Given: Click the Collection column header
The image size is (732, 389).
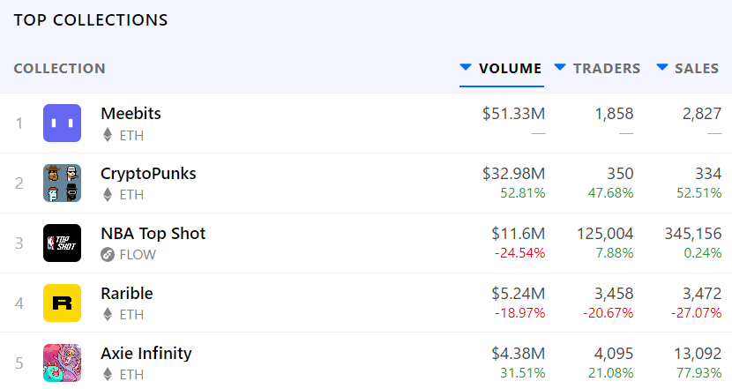Looking at the screenshot, I should point(59,69).
